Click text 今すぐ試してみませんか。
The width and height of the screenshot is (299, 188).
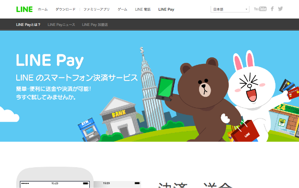[46, 97]
